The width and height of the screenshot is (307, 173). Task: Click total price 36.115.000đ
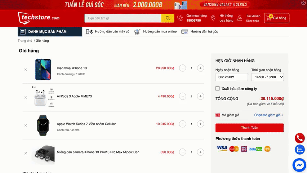point(272,98)
